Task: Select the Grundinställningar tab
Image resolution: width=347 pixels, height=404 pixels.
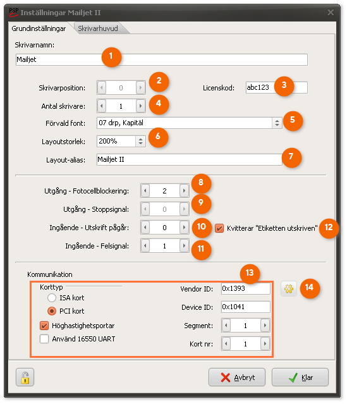Action: [39, 28]
